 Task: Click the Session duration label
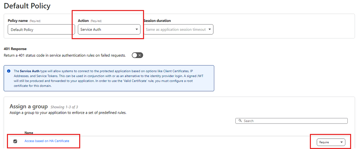click(x=157, y=21)
